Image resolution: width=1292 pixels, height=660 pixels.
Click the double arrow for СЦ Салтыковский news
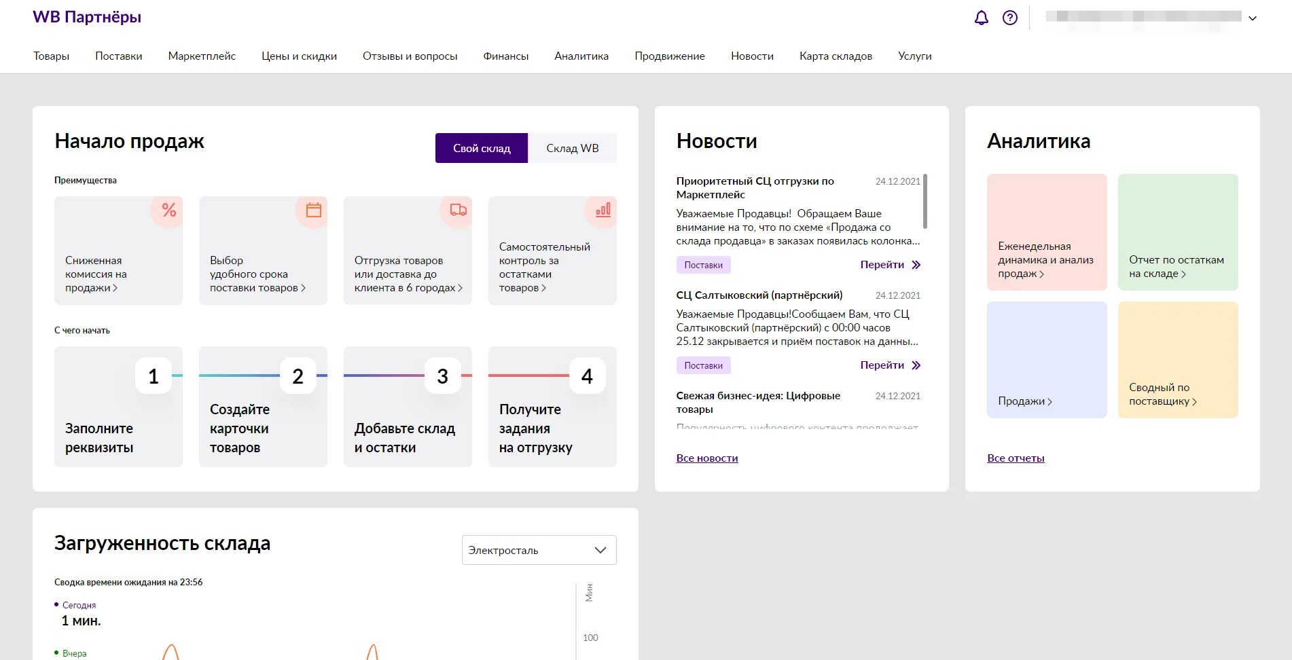(x=916, y=365)
